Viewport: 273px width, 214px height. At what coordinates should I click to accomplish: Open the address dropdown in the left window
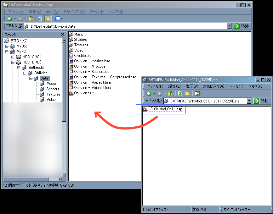click(x=229, y=26)
